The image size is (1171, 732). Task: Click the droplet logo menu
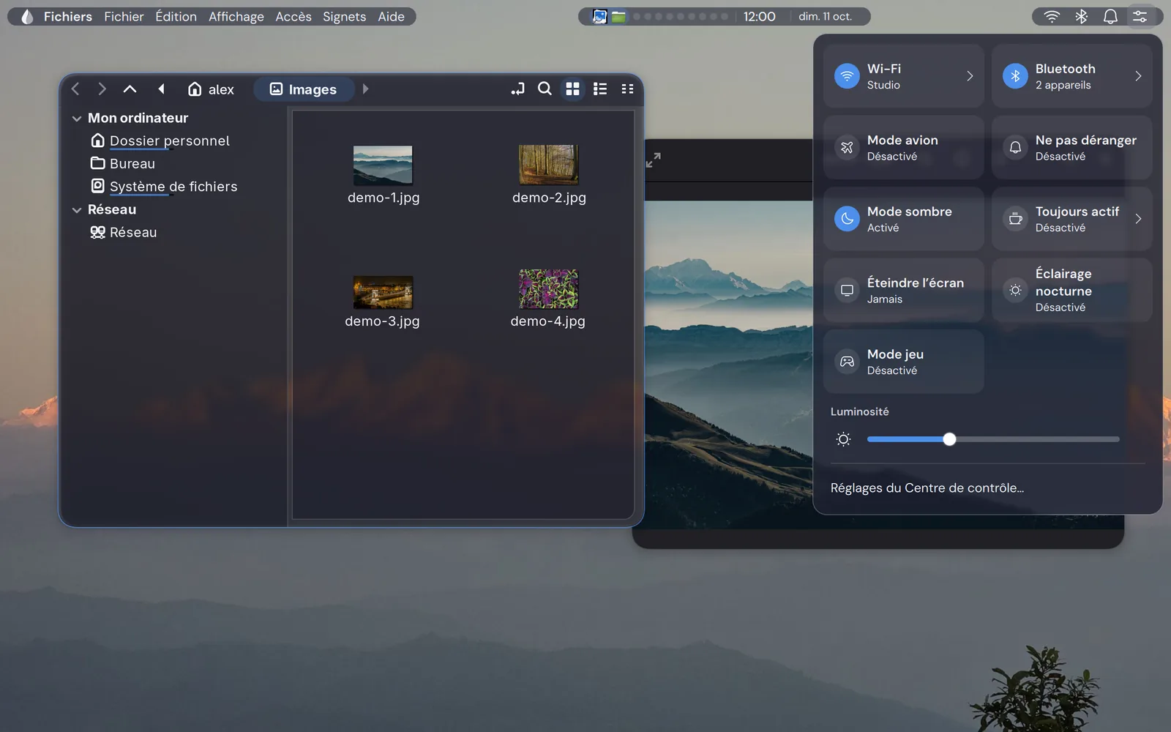[27, 16]
